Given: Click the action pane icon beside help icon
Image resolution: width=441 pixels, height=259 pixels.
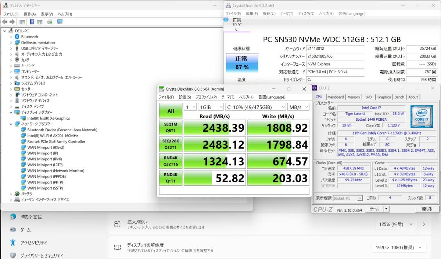Looking at the screenshot, I should point(40,22).
